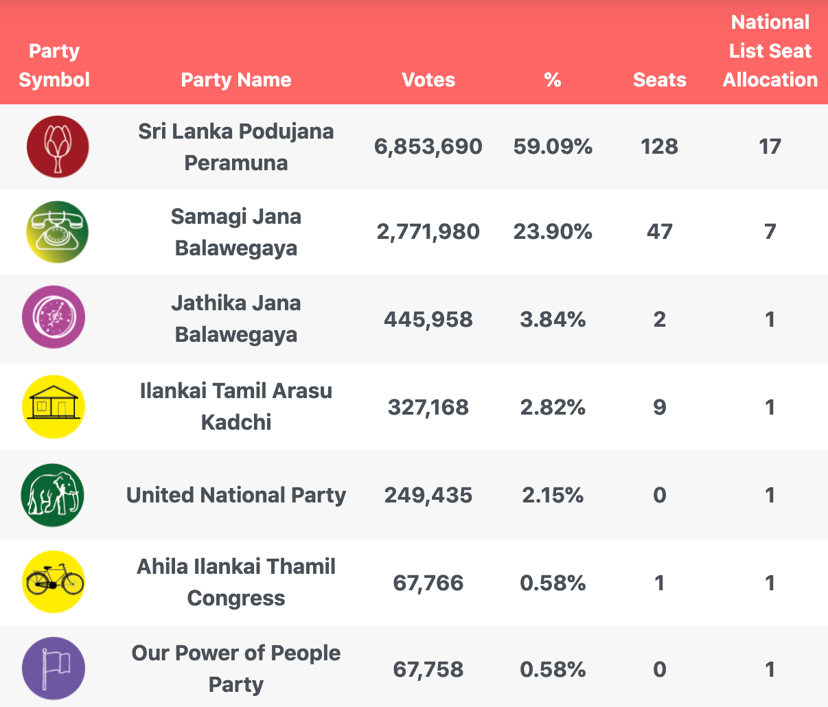
Task: Click the Samagi Jana Balawegaya telephone symbol
Action: (x=58, y=232)
